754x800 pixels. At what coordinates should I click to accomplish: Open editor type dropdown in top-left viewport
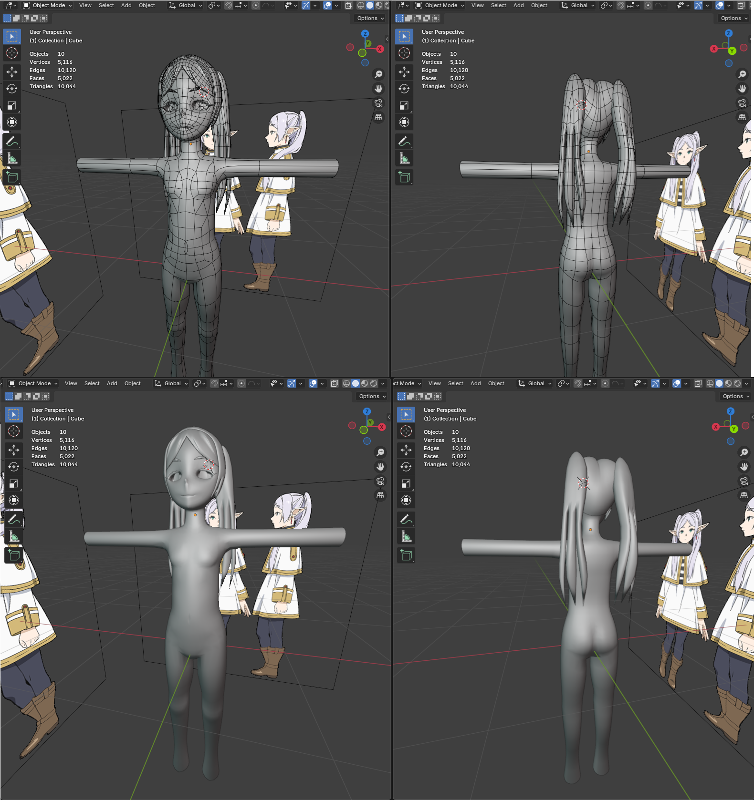point(10,5)
